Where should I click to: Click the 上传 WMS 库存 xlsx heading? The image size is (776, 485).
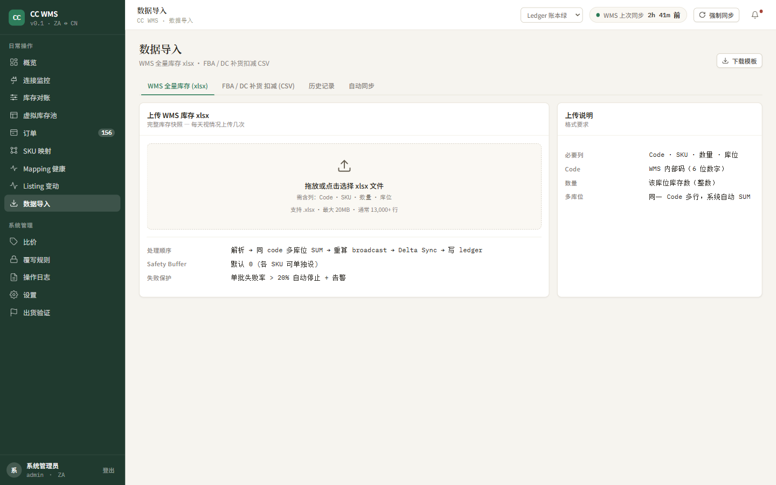[x=178, y=115]
